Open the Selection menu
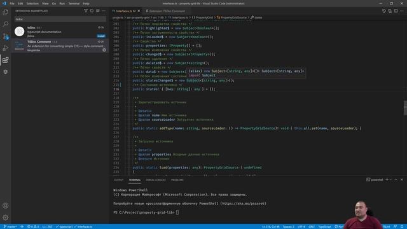The height and width of the screenshot is (229, 407). pyautogui.click(x=32, y=4)
